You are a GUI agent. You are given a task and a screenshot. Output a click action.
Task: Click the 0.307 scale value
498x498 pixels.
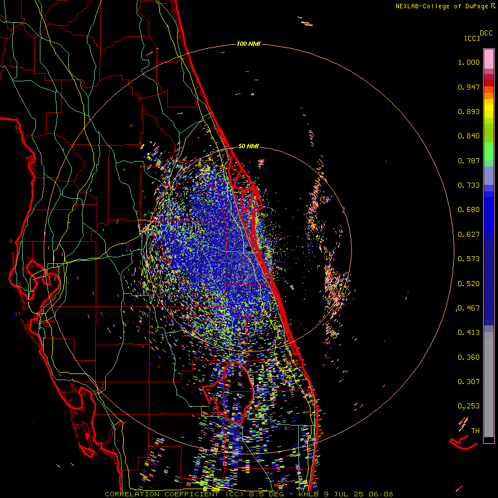point(469,382)
